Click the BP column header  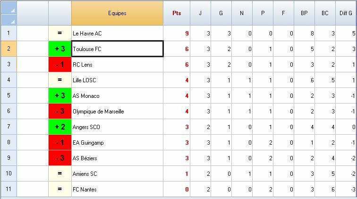tap(304, 13)
